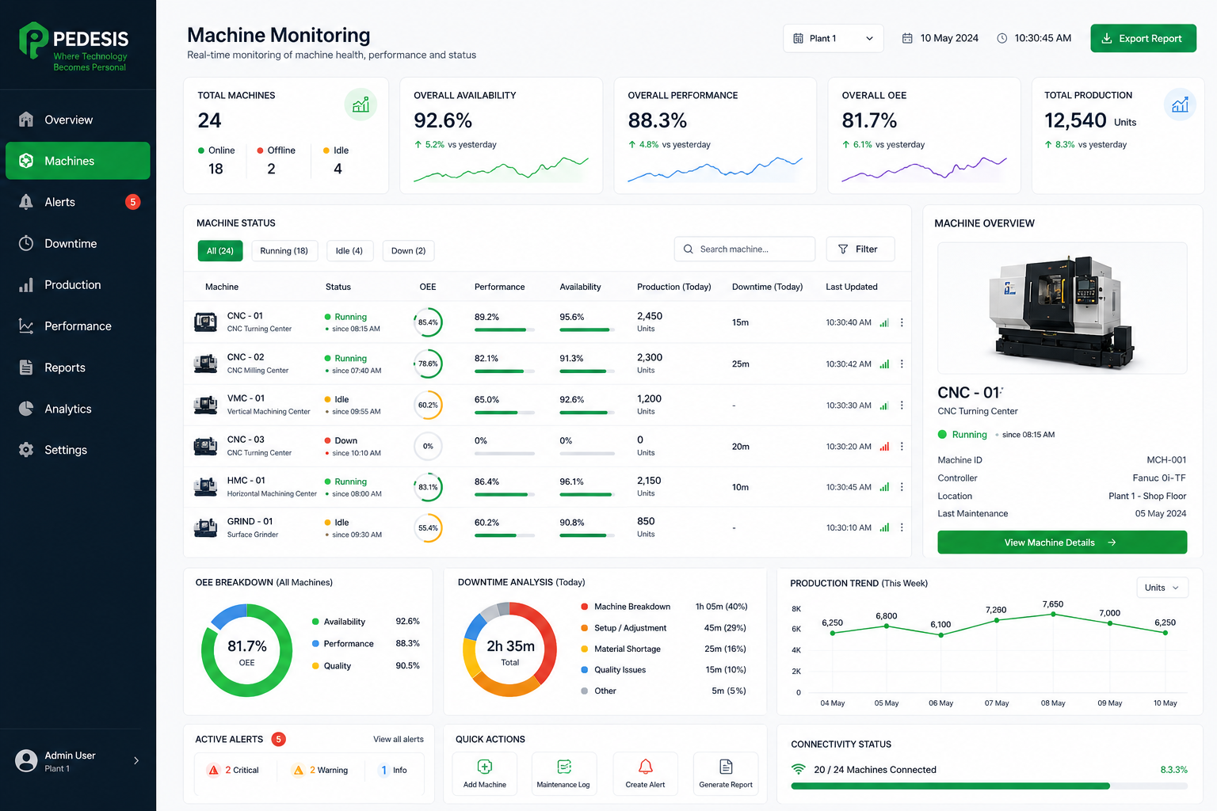Click the Filter button
This screenshot has width=1217, height=811.
860,249
